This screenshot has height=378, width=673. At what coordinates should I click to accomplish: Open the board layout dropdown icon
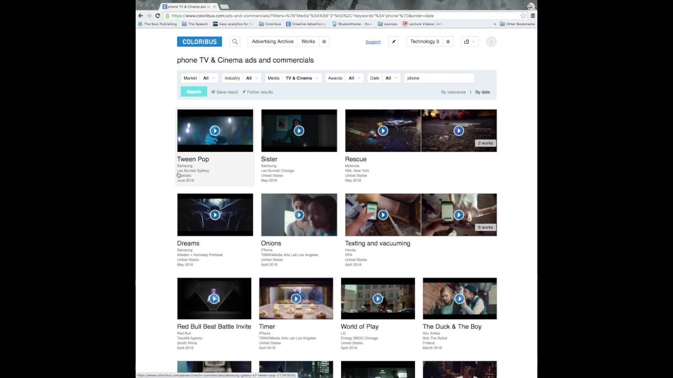pos(469,41)
